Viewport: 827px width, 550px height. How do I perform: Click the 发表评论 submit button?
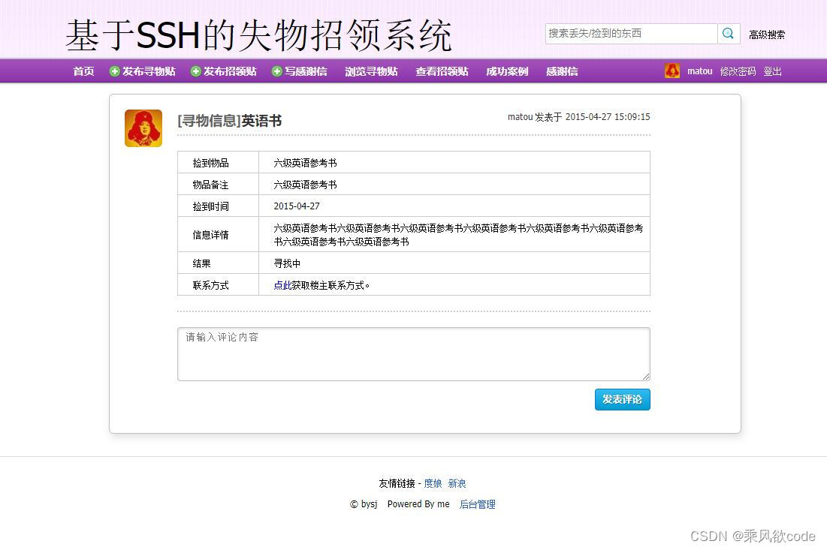tap(622, 399)
